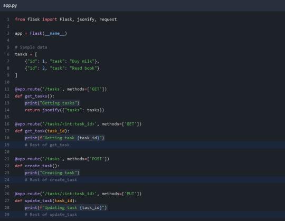Click the highlighted line 24 comment

(51, 180)
